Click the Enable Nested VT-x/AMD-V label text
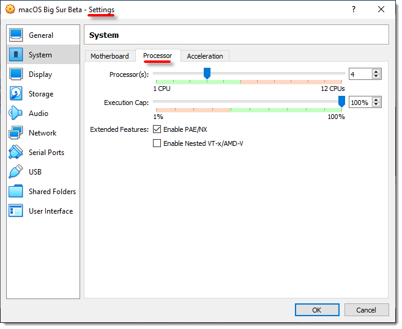Viewport: 402px width, 329px height. (x=203, y=143)
